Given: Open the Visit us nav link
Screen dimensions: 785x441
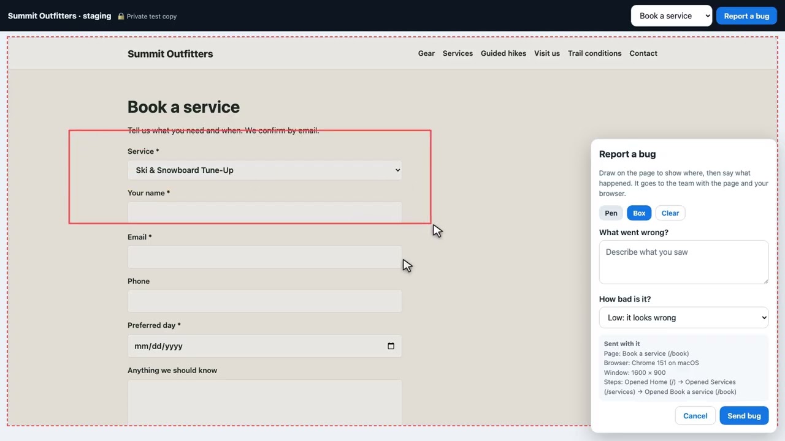Looking at the screenshot, I should click(547, 53).
